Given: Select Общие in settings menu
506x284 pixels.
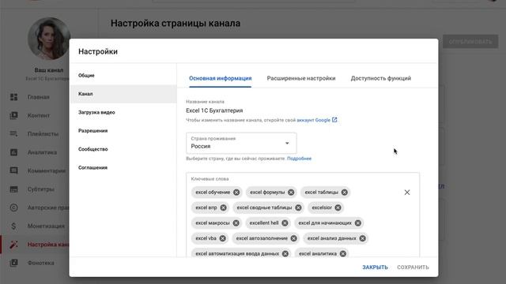Looking at the screenshot, I should pos(123,76).
